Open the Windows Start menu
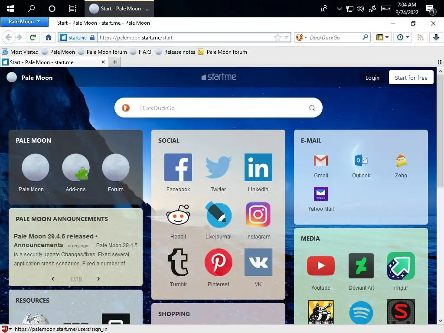Screen dimensions: 444x333 (10, 9)
